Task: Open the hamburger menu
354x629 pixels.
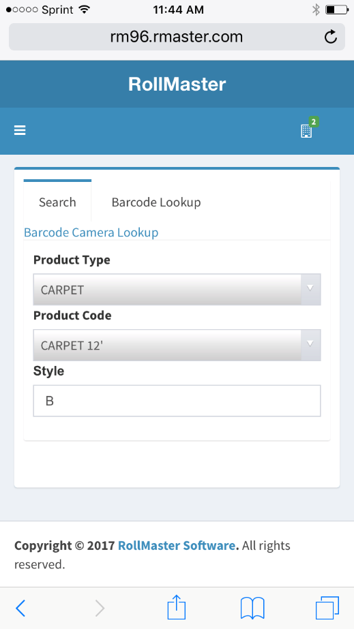Action: (x=20, y=130)
